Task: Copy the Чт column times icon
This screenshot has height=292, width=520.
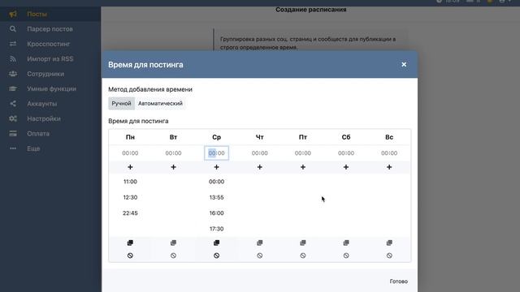Action: 260,243
